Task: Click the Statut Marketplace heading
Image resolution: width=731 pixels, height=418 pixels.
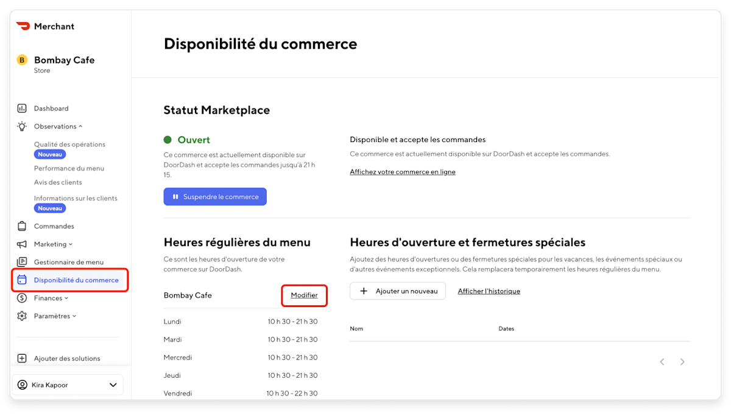Action: coord(217,110)
